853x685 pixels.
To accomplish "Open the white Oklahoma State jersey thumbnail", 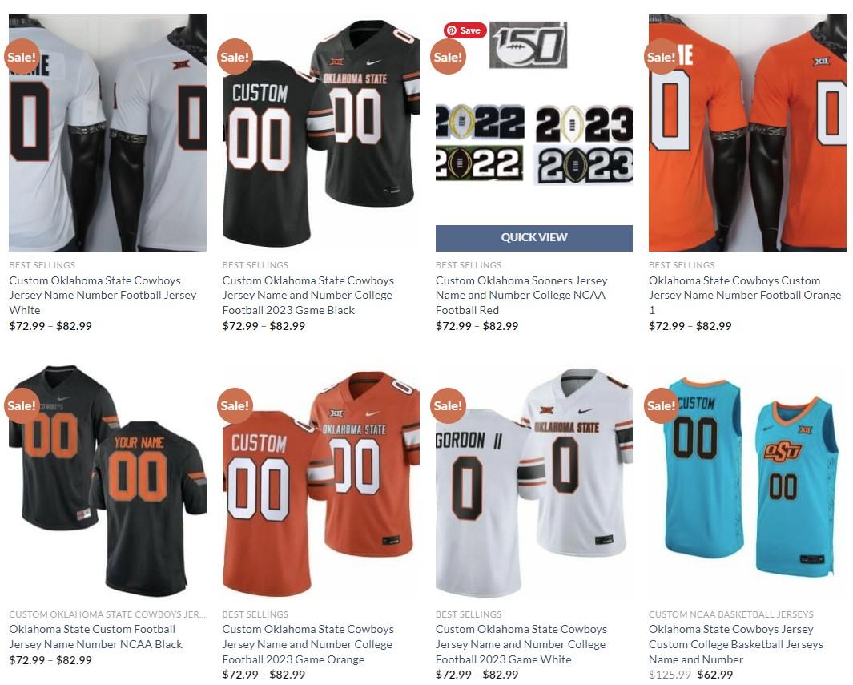I will pyautogui.click(x=107, y=133).
